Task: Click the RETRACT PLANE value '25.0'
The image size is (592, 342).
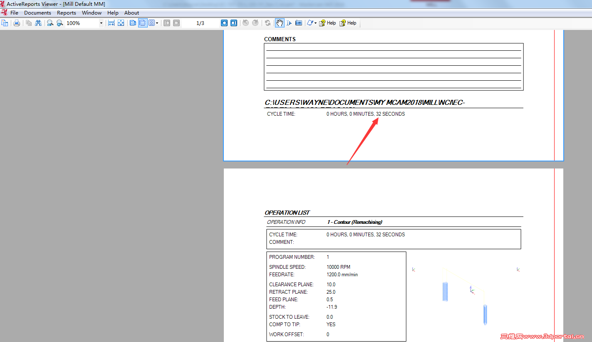Action: click(331, 292)
